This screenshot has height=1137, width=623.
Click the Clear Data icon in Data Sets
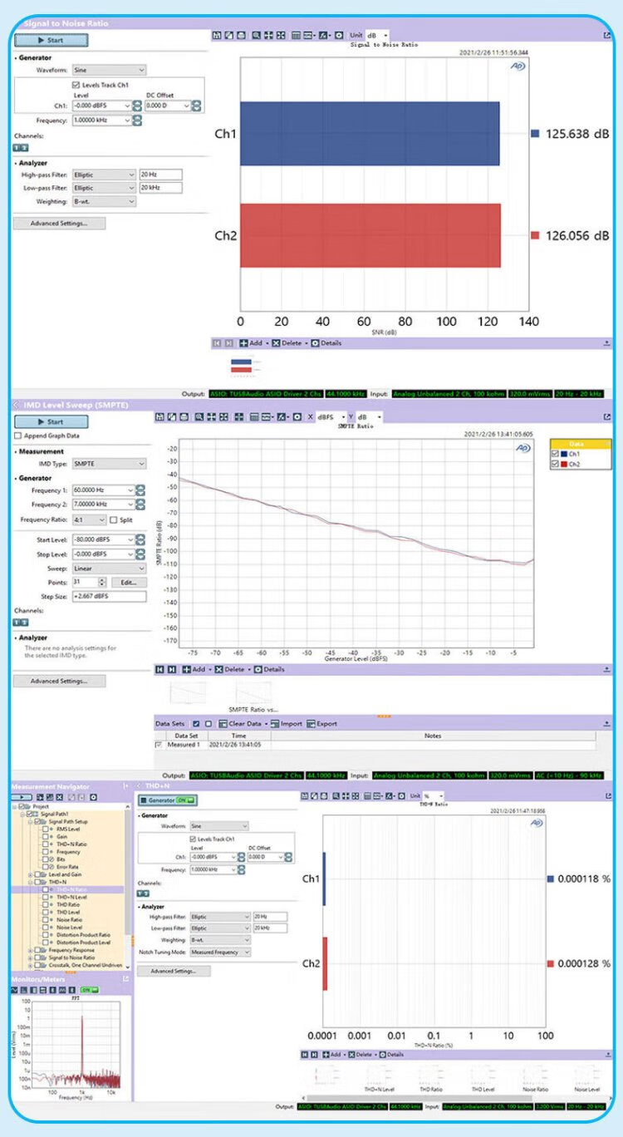point(223,723)
